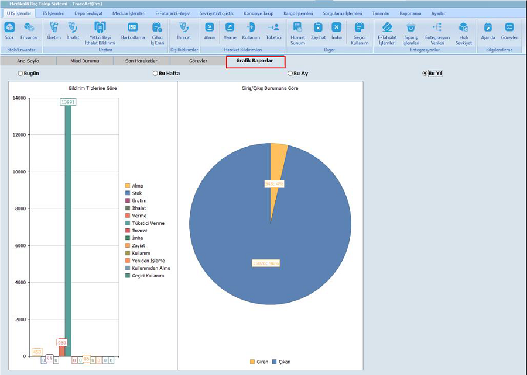Switch the chart period to Bu Ay

[x=290, y=73]
